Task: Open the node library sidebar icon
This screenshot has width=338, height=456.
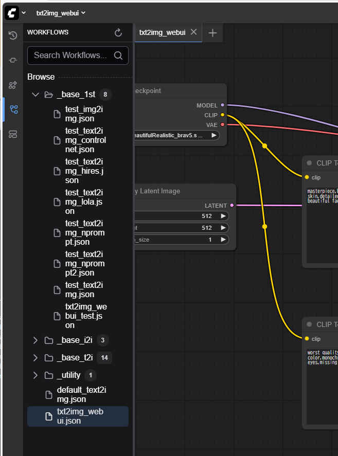Action: click(13, 60)
